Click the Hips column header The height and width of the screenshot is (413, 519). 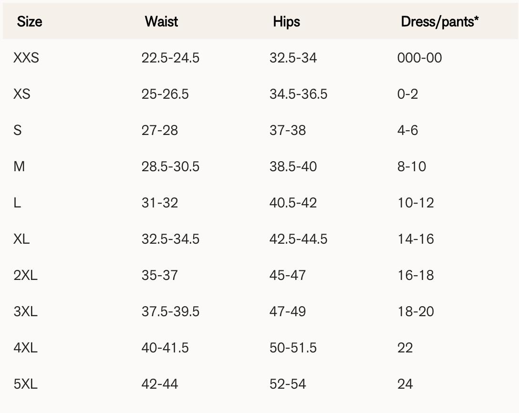[x=286, y=21]
